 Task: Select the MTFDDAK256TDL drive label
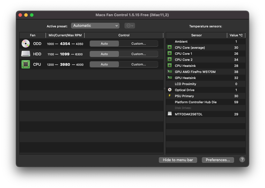(189, 114)
